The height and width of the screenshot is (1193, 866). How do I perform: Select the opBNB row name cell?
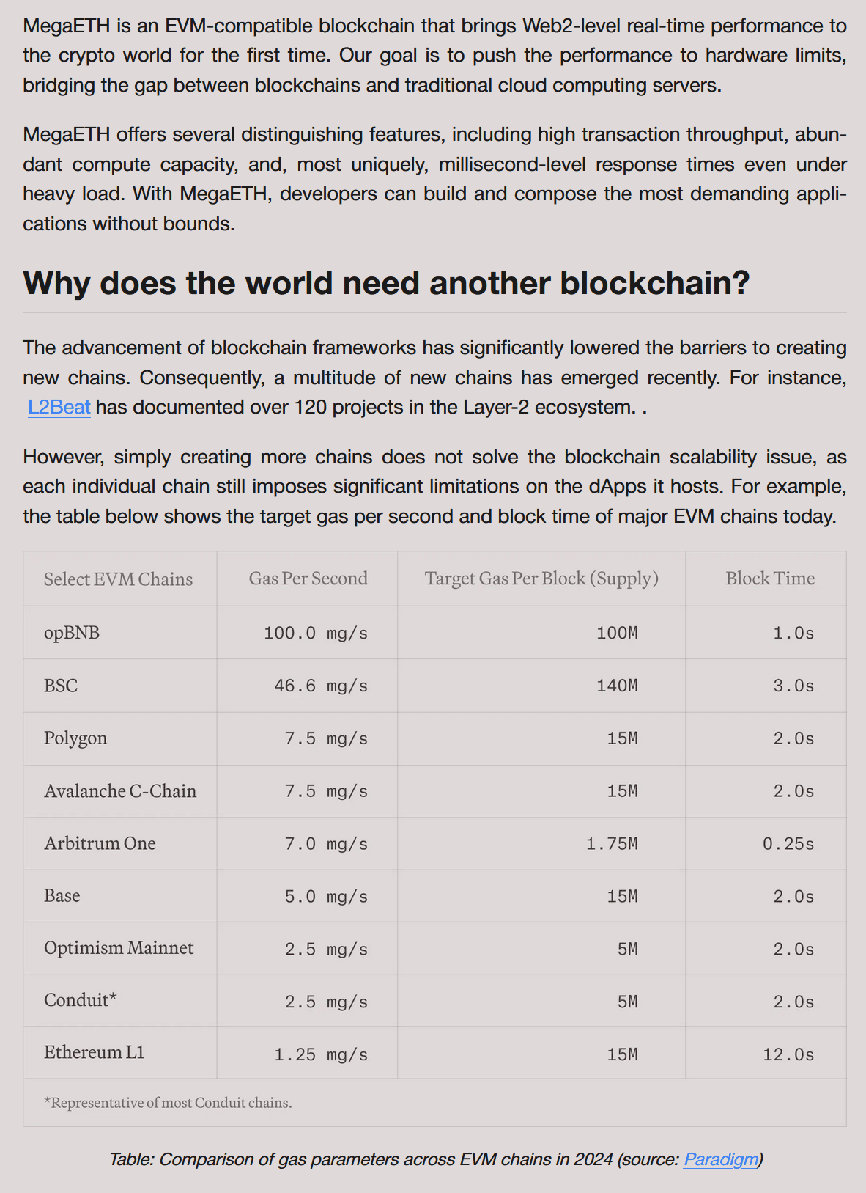point(72,633)
